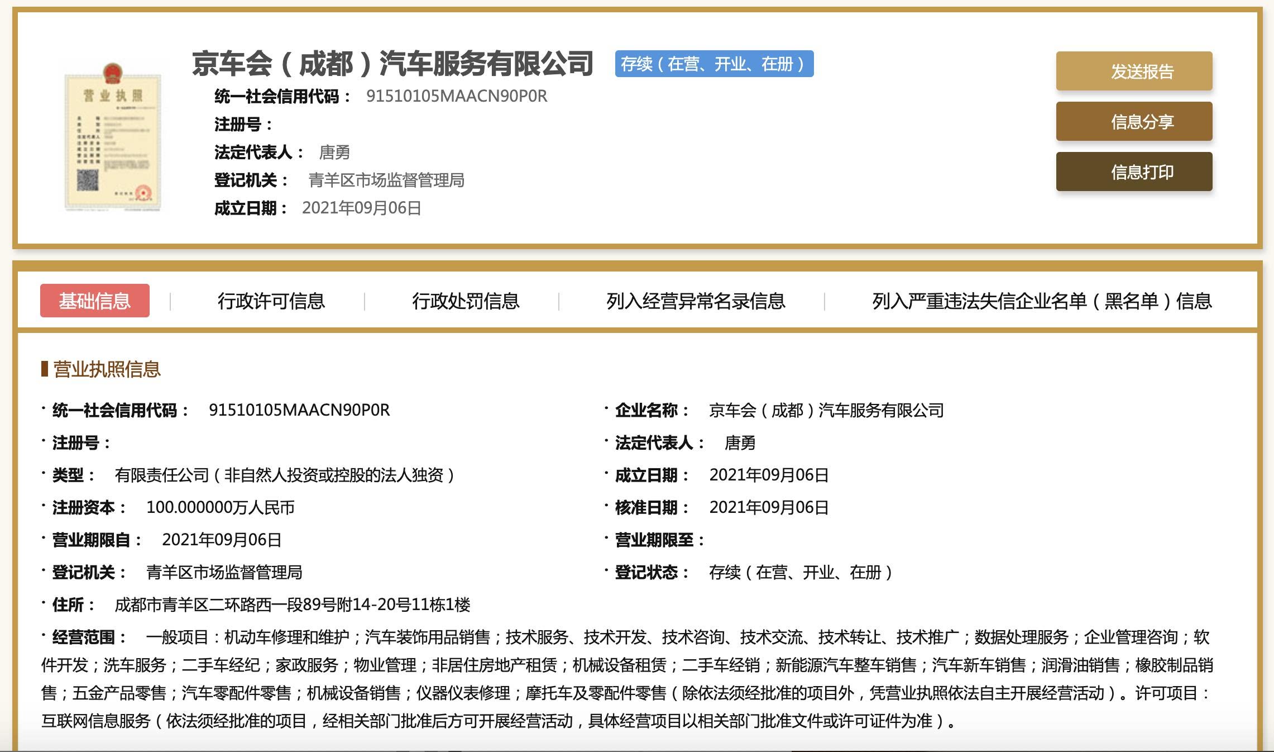Click the 发送报告 button
Viewport: 1274px width, 752px height.
tap(1134, 71)
